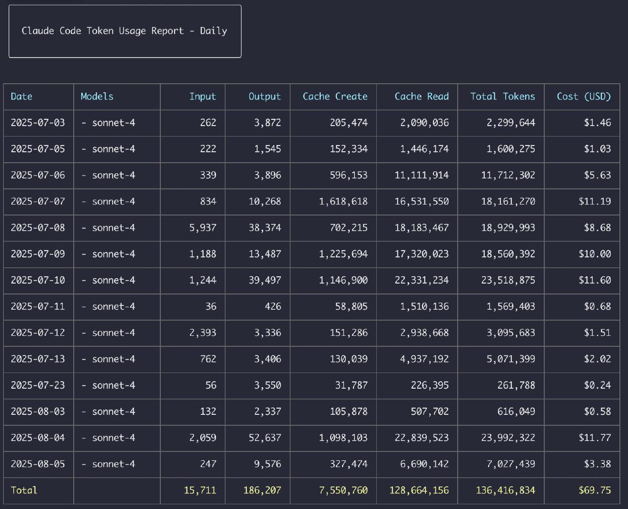628x509 pixels.
Task: Click the Date column header
Action: (x=21, y=97)
